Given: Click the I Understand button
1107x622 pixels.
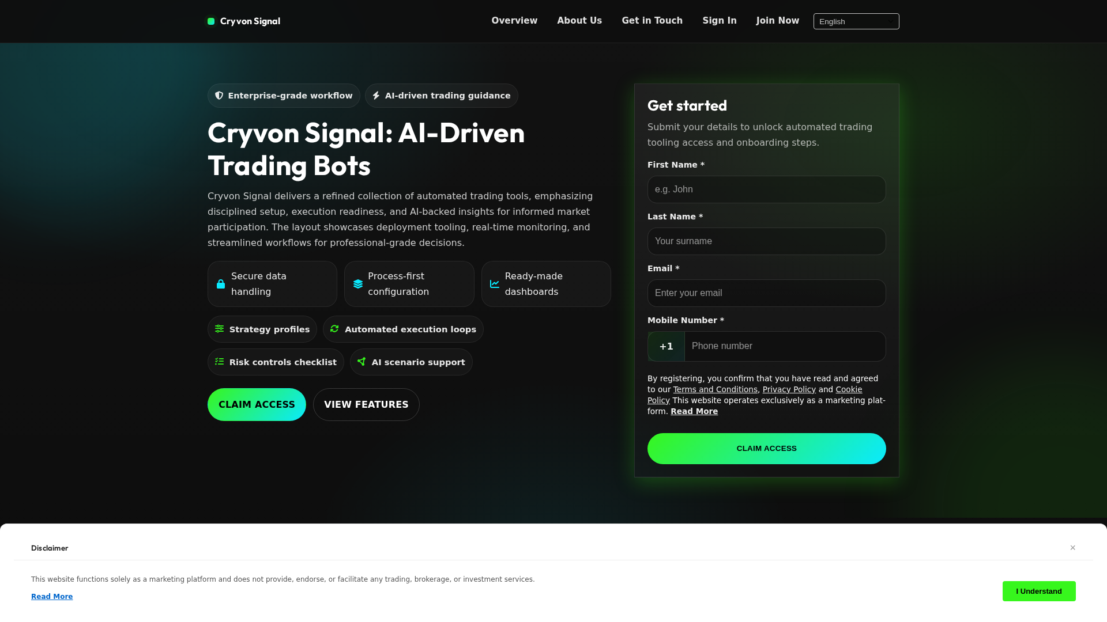Looking at the screenshot, I should 1039,591.
